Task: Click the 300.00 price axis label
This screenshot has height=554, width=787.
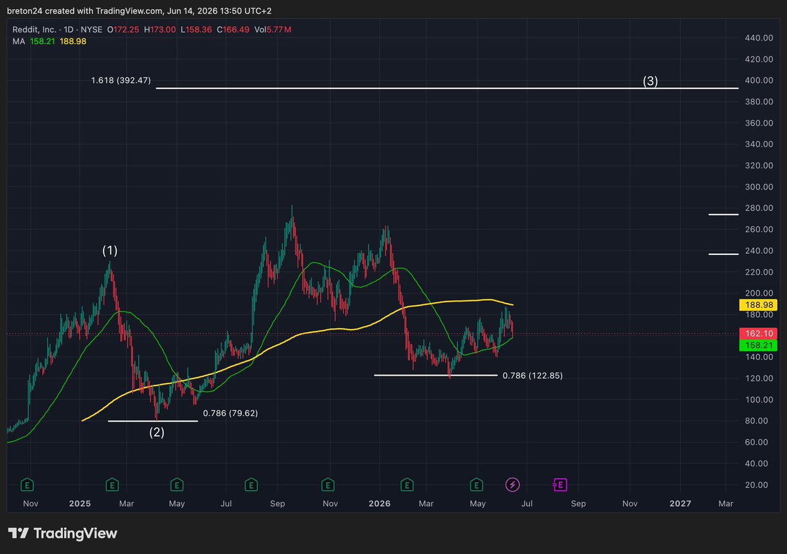Action: click(759, 187)
